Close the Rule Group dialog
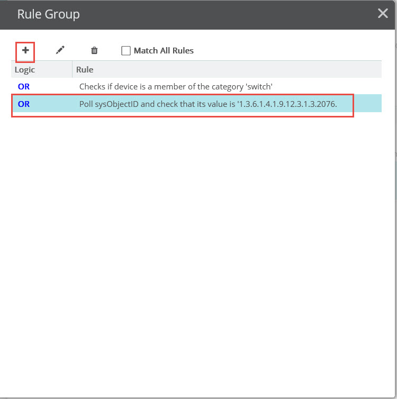The image size is (397, 399). point(383,13)
